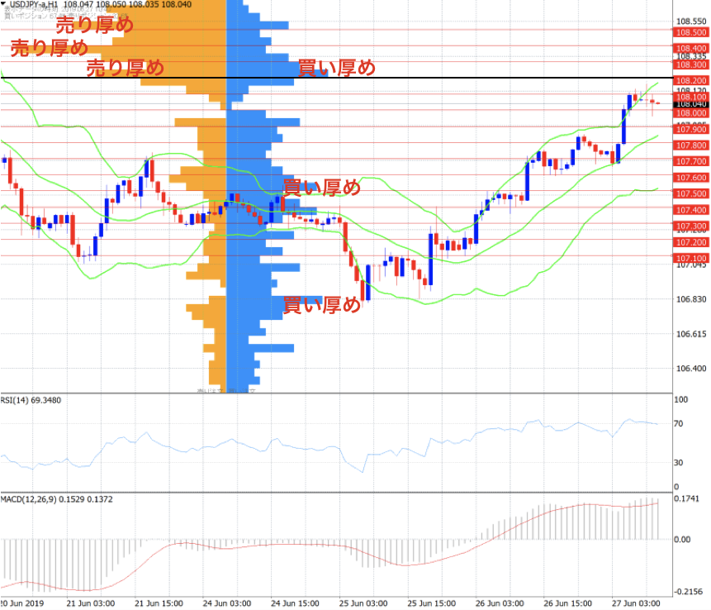Select the 24 Jun 03:00 time label
711x610 pixels.
coord(227,603)
